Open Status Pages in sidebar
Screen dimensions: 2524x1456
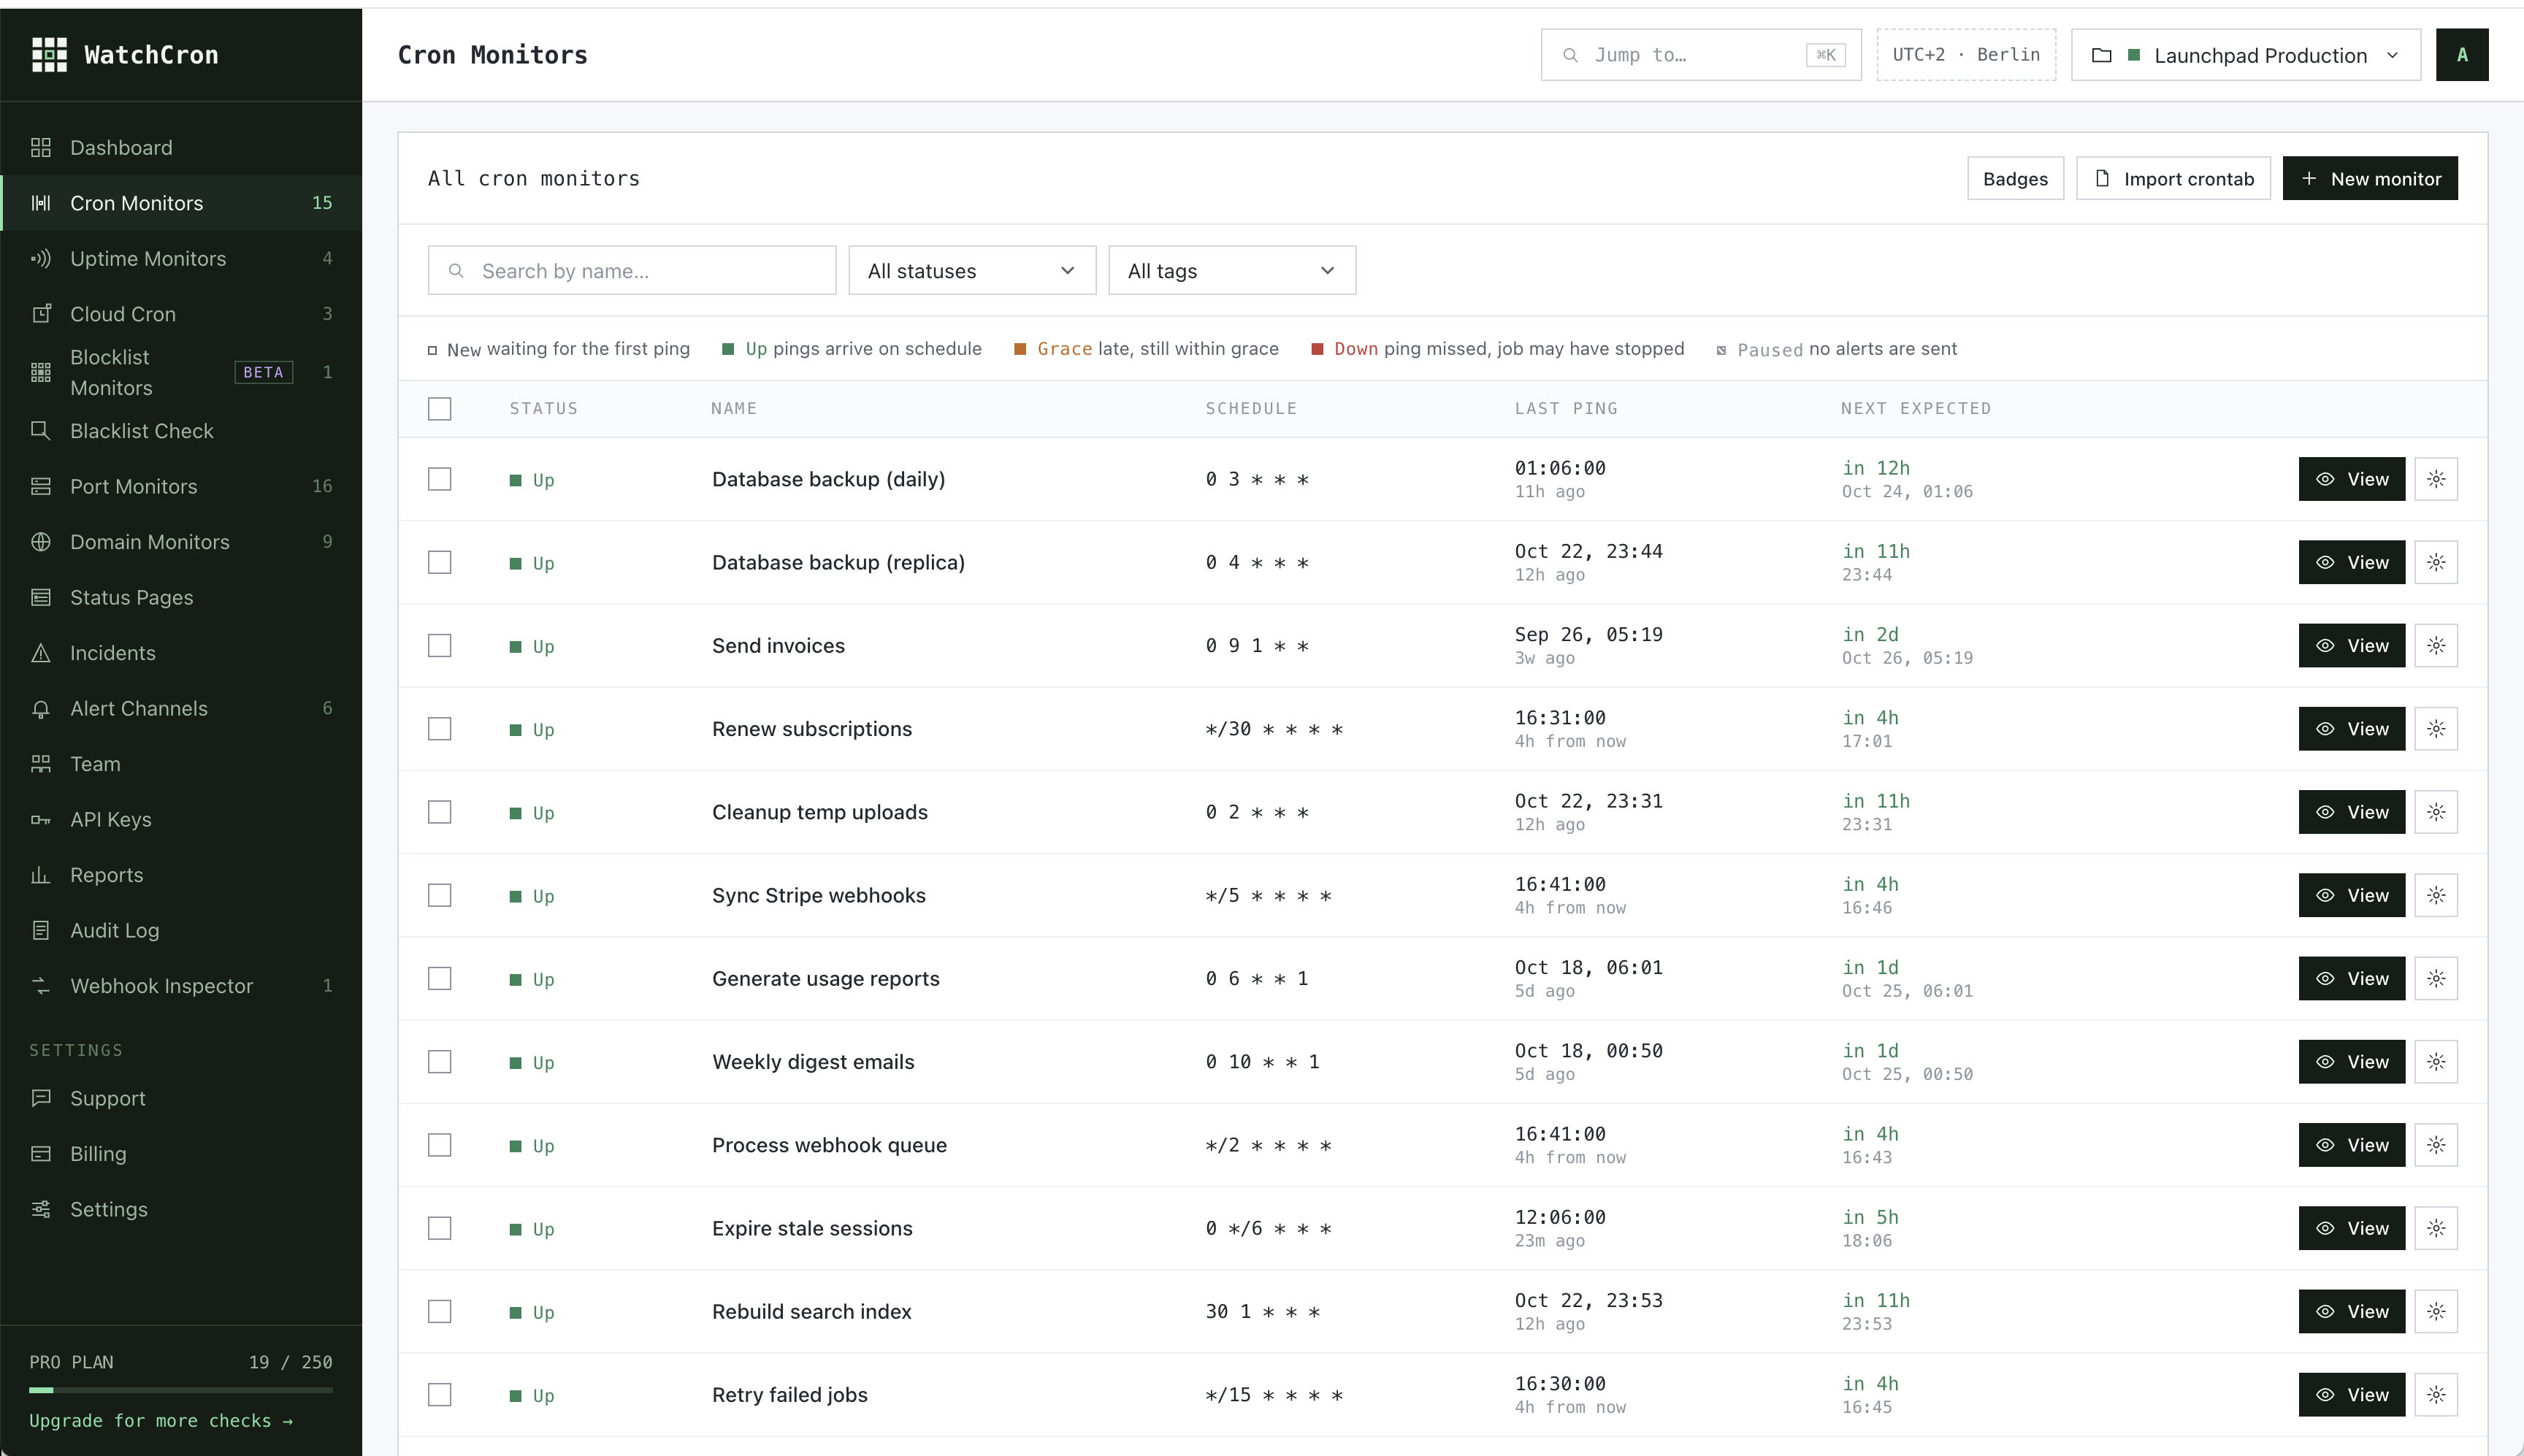181,597
